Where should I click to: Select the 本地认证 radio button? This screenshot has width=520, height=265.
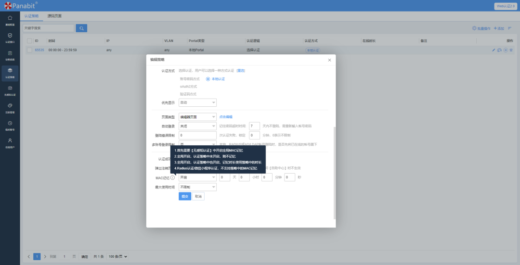pos(208,79)
